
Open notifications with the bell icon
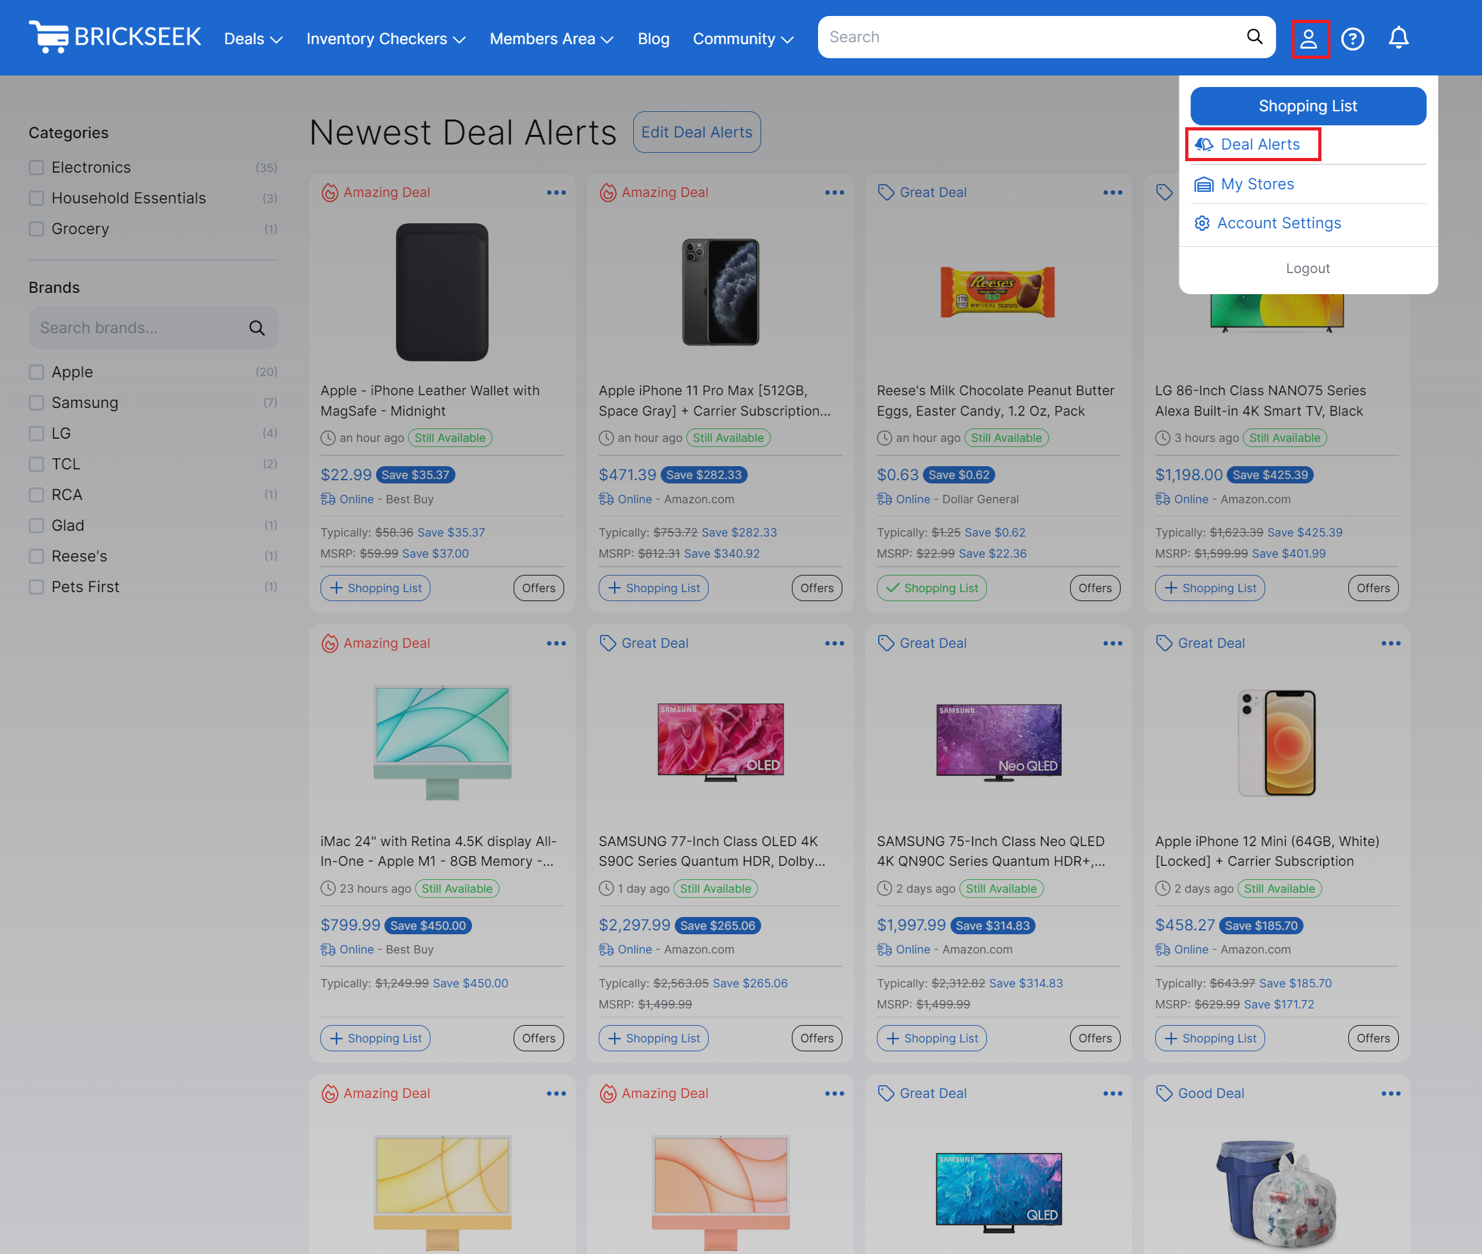1398,38
